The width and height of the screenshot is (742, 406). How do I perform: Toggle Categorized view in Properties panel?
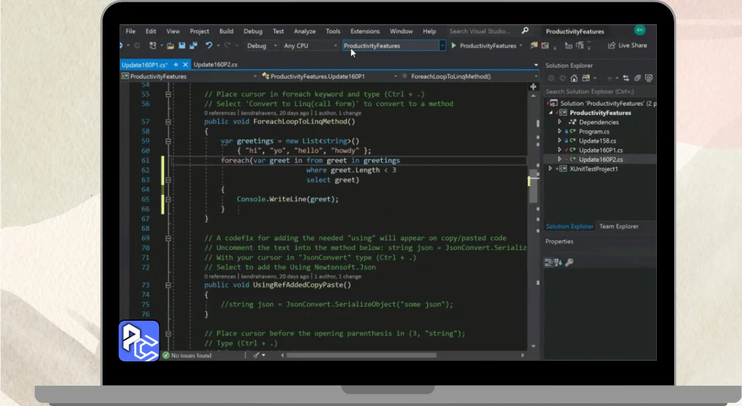(x=548, y=263)
